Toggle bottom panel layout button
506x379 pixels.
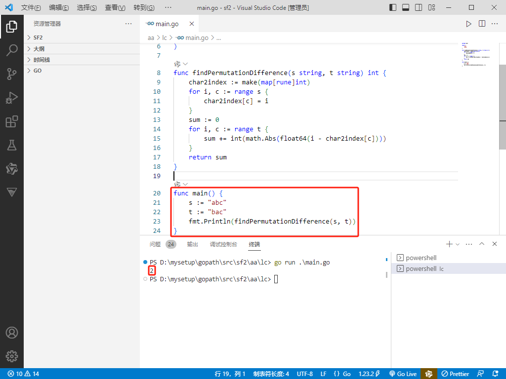406,7
